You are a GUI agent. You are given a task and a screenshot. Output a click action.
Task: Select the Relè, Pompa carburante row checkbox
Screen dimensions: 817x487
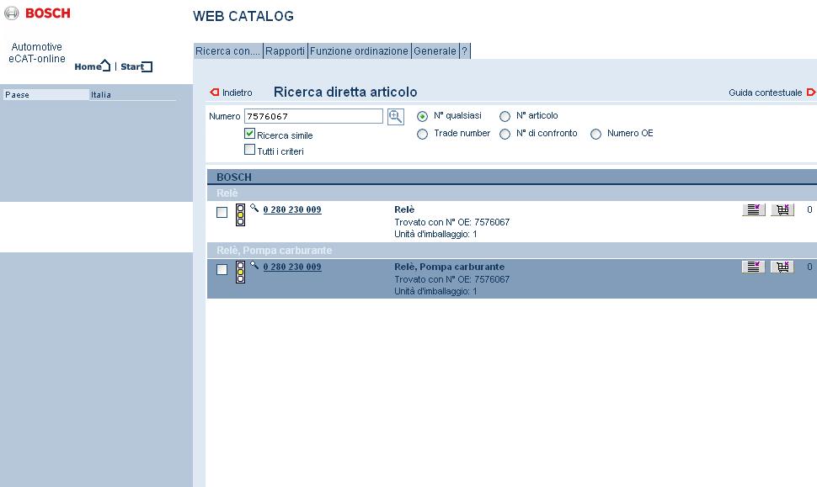(x=222, y=269)
